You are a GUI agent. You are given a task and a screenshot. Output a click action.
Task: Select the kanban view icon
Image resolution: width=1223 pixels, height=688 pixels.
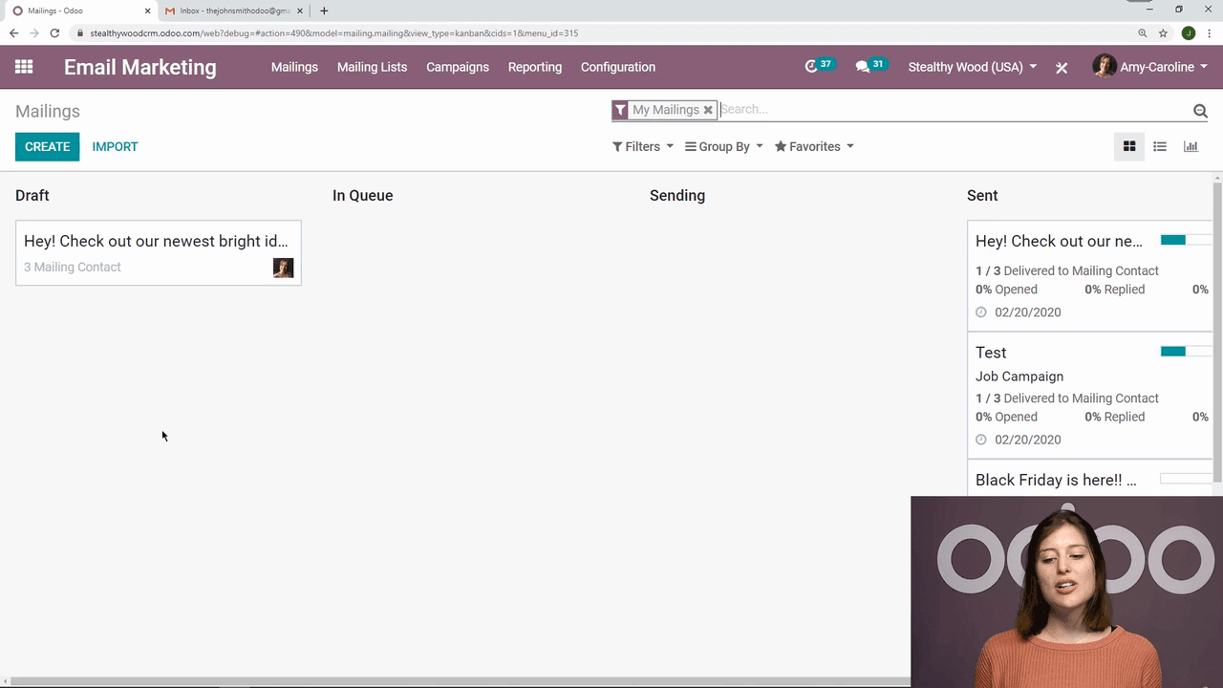point(1129,146)
